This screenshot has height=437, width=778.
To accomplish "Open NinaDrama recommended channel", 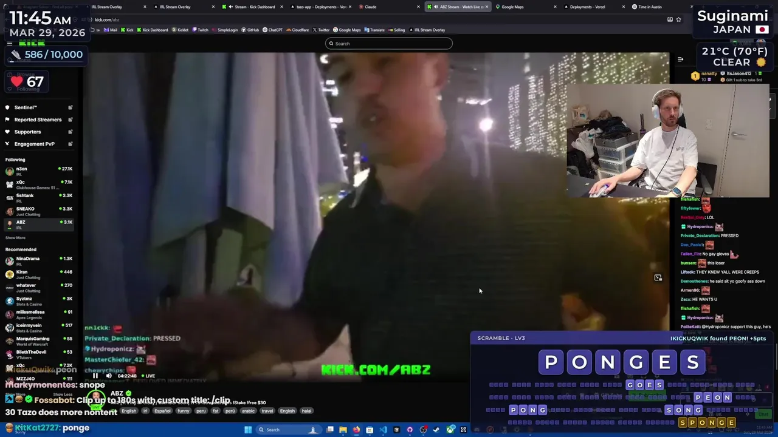I will click(39, 261).
